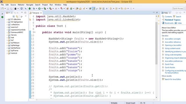Select the Test.java editor tab

pyautogui.click(x=35, y=13)
